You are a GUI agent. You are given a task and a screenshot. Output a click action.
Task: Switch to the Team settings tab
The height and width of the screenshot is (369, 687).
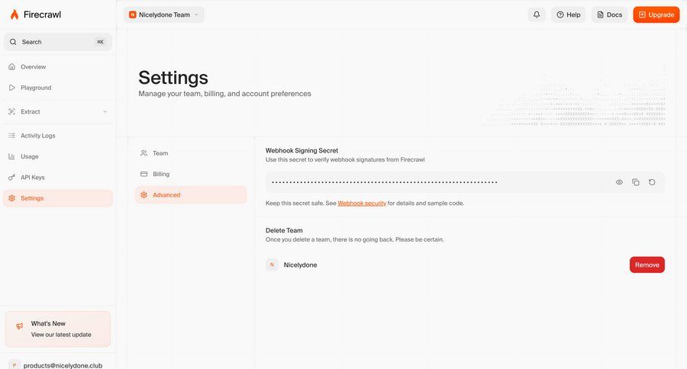click(160, 153)
